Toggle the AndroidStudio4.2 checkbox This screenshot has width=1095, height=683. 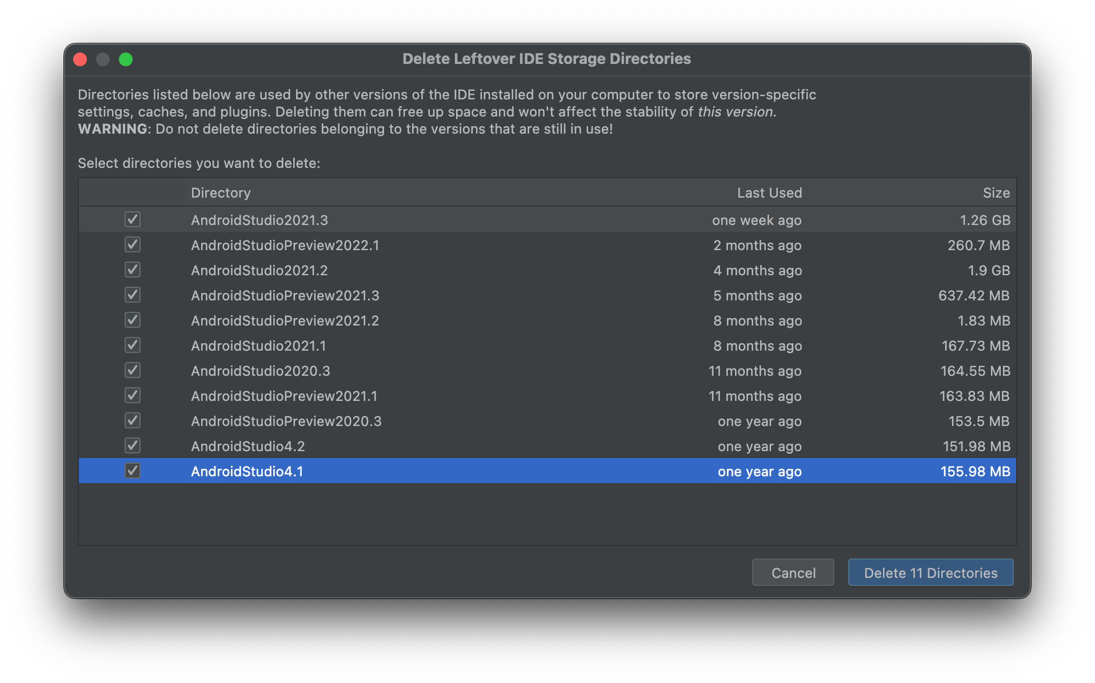pyautogui.click(x=133, y=446)
